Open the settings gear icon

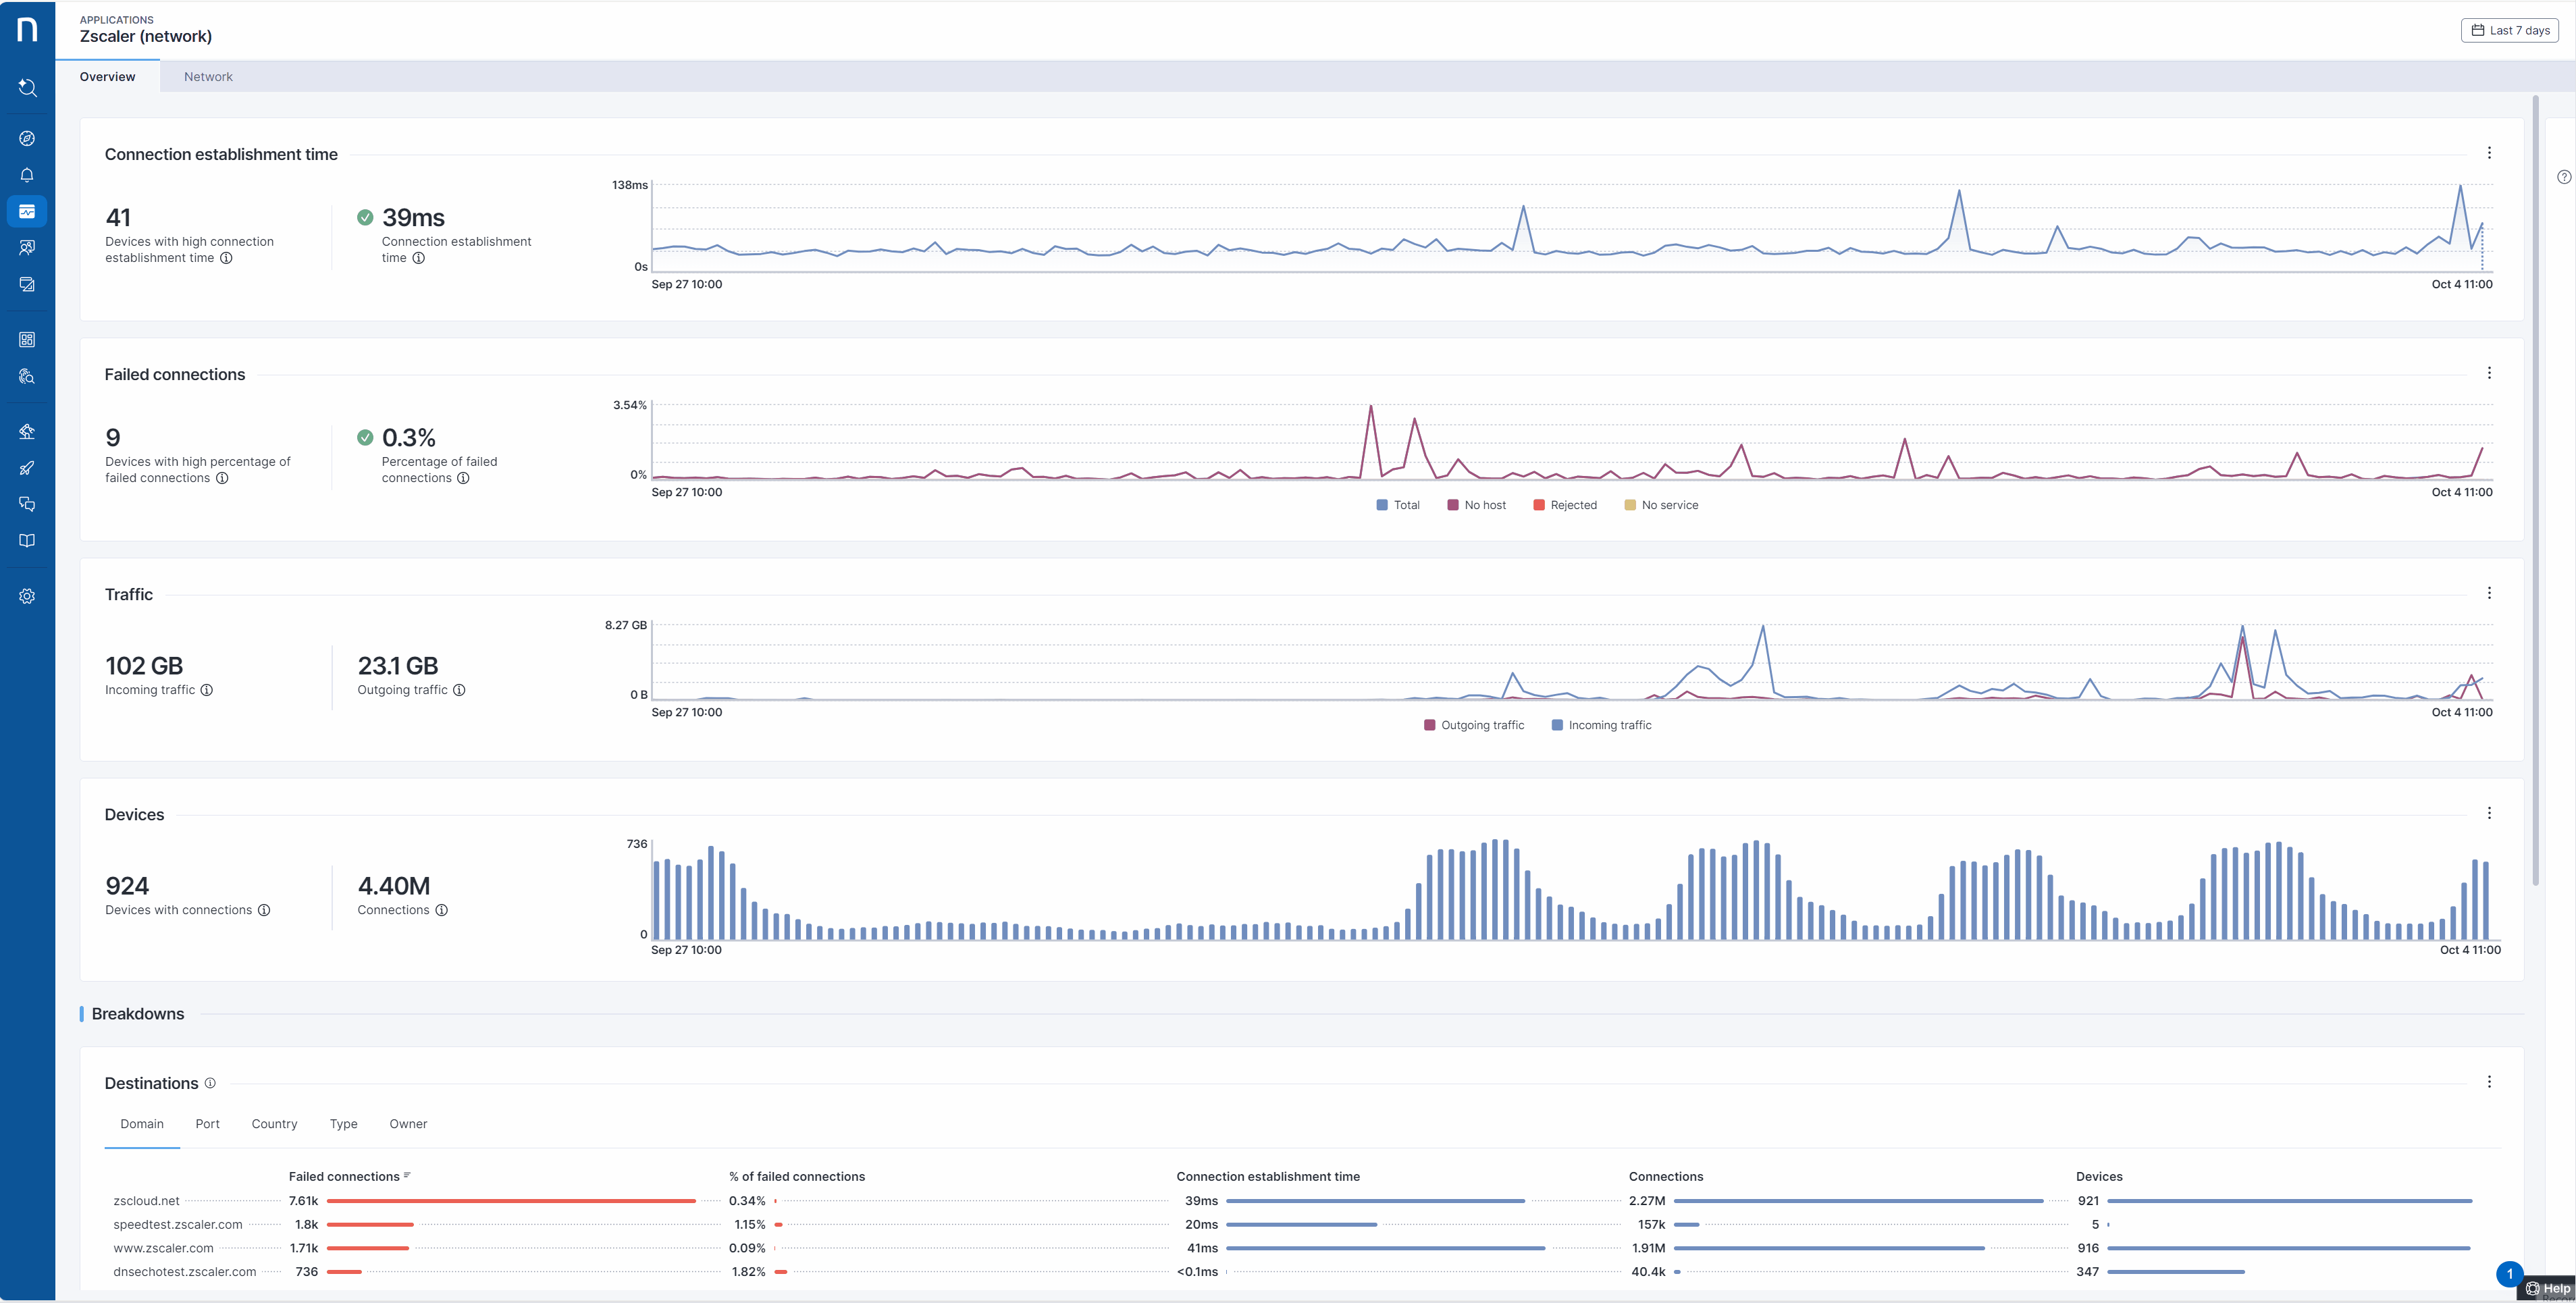(x=27, y=596)
